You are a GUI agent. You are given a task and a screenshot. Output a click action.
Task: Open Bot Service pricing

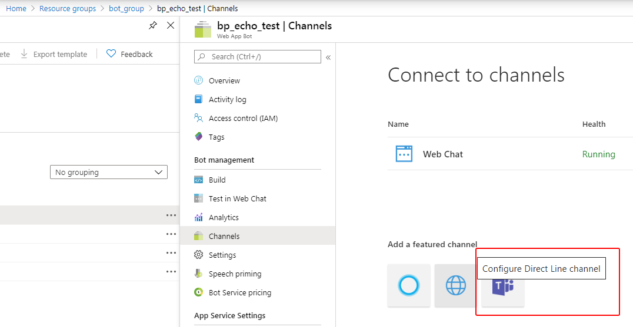[240, 293]
